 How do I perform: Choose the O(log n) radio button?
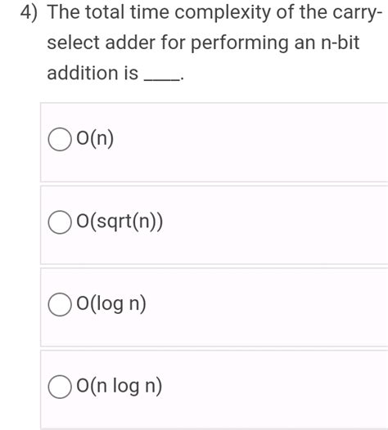[60, 304]
